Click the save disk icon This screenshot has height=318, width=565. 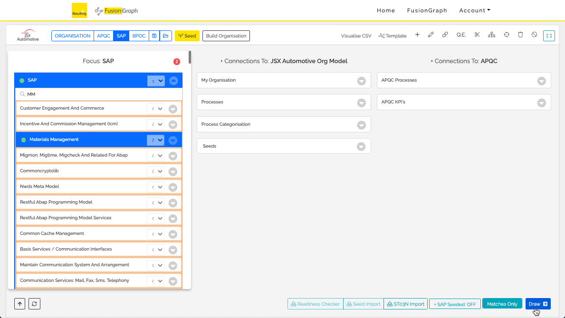[x=154, y=36]
